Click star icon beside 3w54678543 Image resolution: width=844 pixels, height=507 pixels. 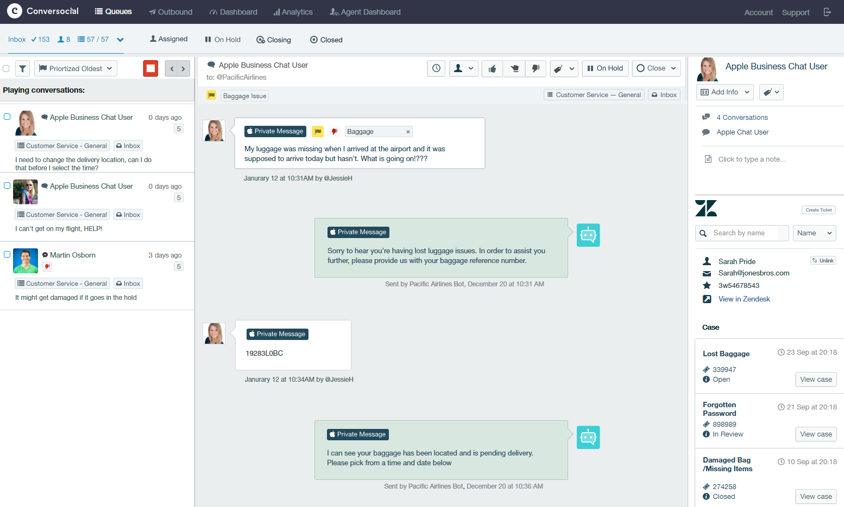[707, 285]
